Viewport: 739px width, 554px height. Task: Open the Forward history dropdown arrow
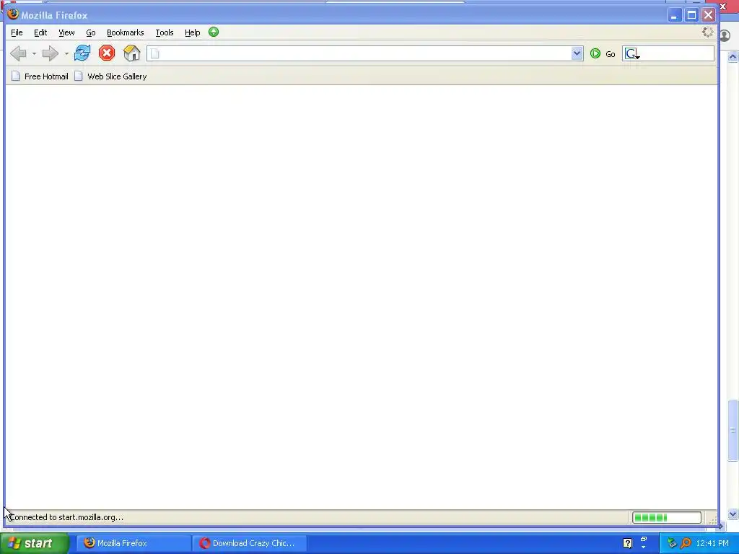coord(66,53)
